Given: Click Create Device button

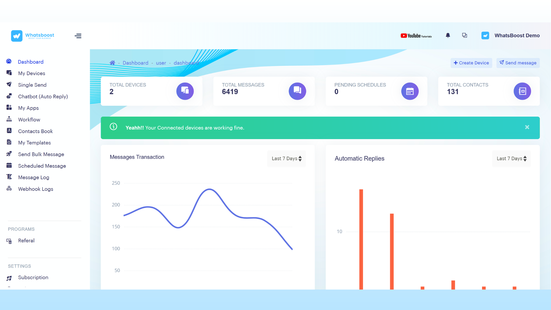Looking at the screenshot, I should [471, 63].
